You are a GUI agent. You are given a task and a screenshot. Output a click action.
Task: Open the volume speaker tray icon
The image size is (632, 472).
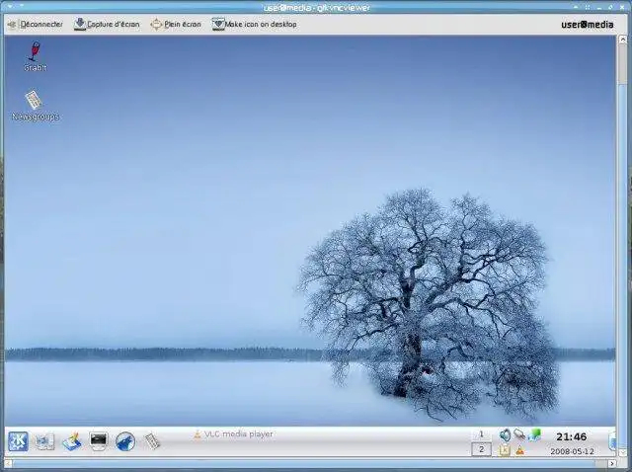tap(505, 434)
